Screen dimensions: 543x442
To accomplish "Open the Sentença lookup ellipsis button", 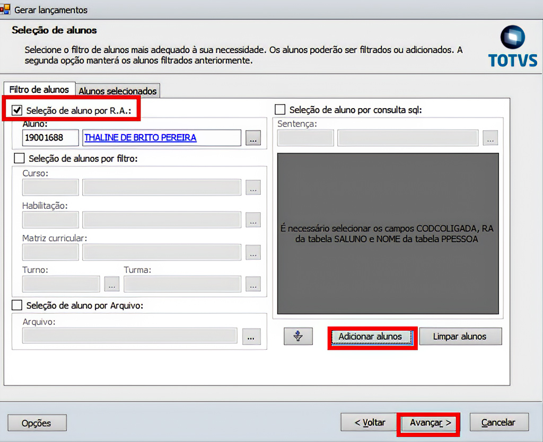I will [490, 138].
